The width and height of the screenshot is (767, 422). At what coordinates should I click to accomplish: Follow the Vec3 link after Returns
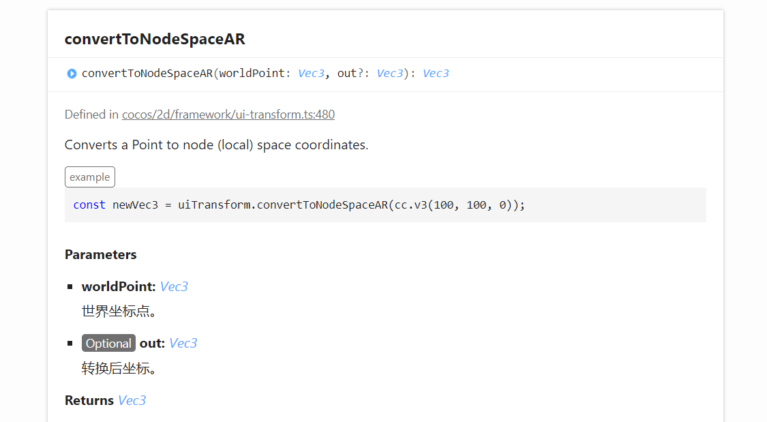132,400
